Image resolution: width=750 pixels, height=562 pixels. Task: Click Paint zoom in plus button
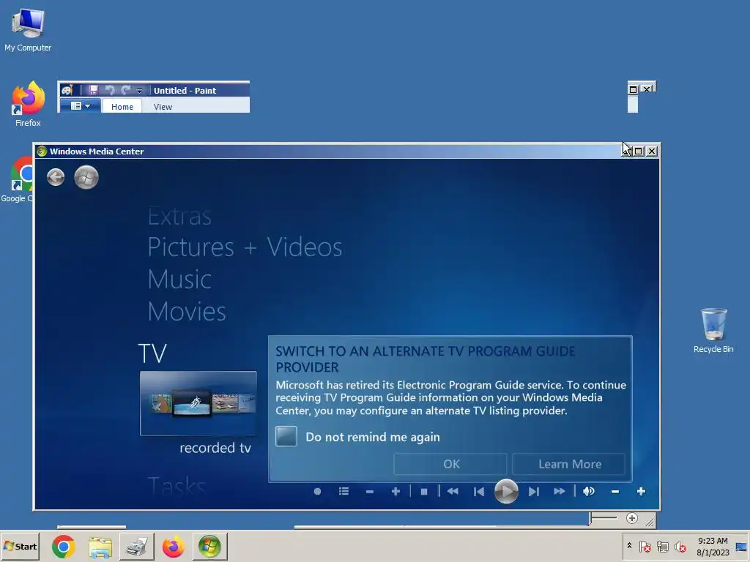[x=632, y=519]
